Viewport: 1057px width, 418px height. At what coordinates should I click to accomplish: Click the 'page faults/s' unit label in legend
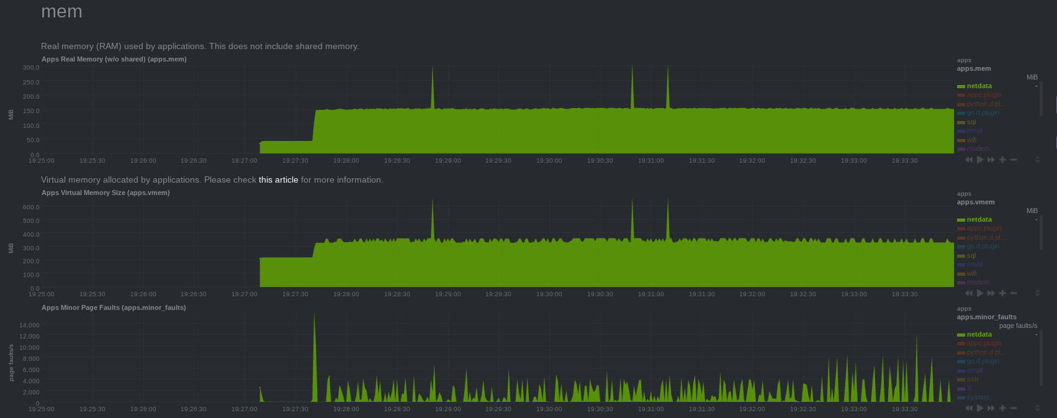click(x=1018, y=325)
